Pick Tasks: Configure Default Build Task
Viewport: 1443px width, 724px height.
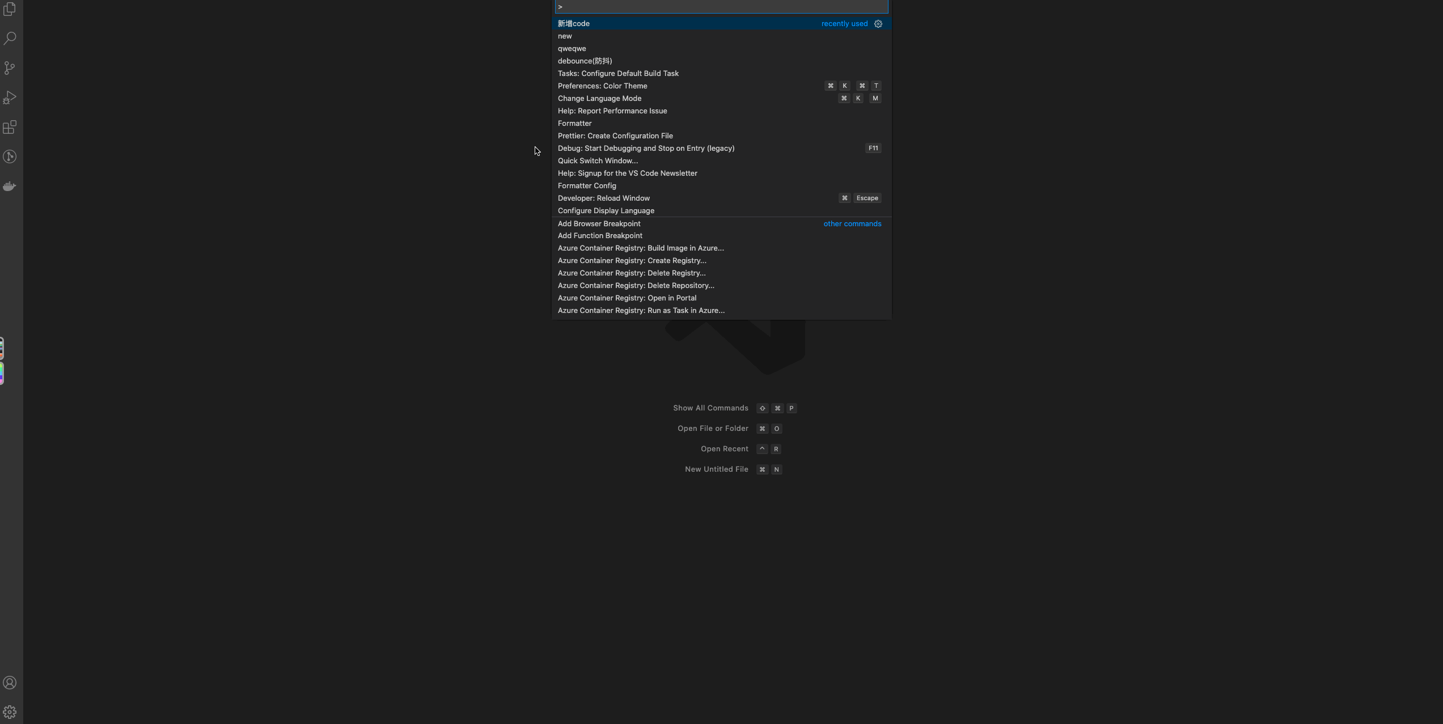tap(617, 74)
